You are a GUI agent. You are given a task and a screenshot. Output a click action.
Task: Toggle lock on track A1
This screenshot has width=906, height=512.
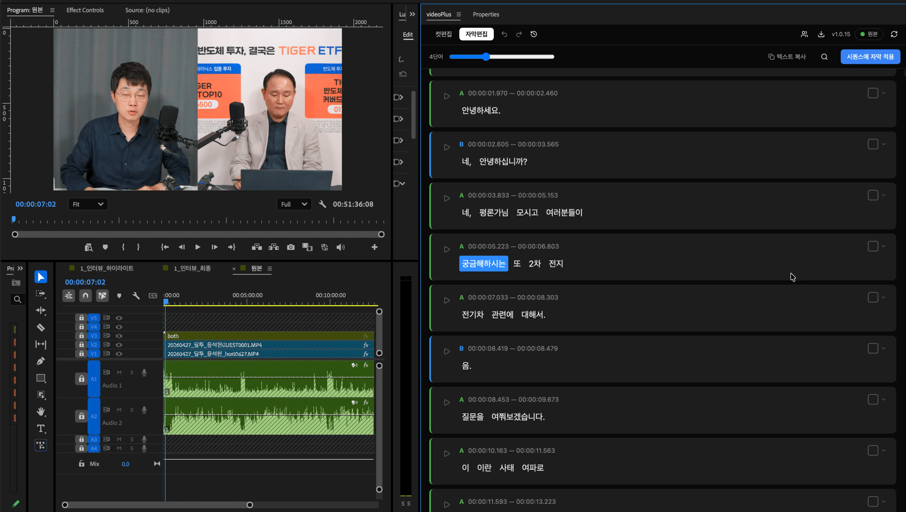point(81,379)
